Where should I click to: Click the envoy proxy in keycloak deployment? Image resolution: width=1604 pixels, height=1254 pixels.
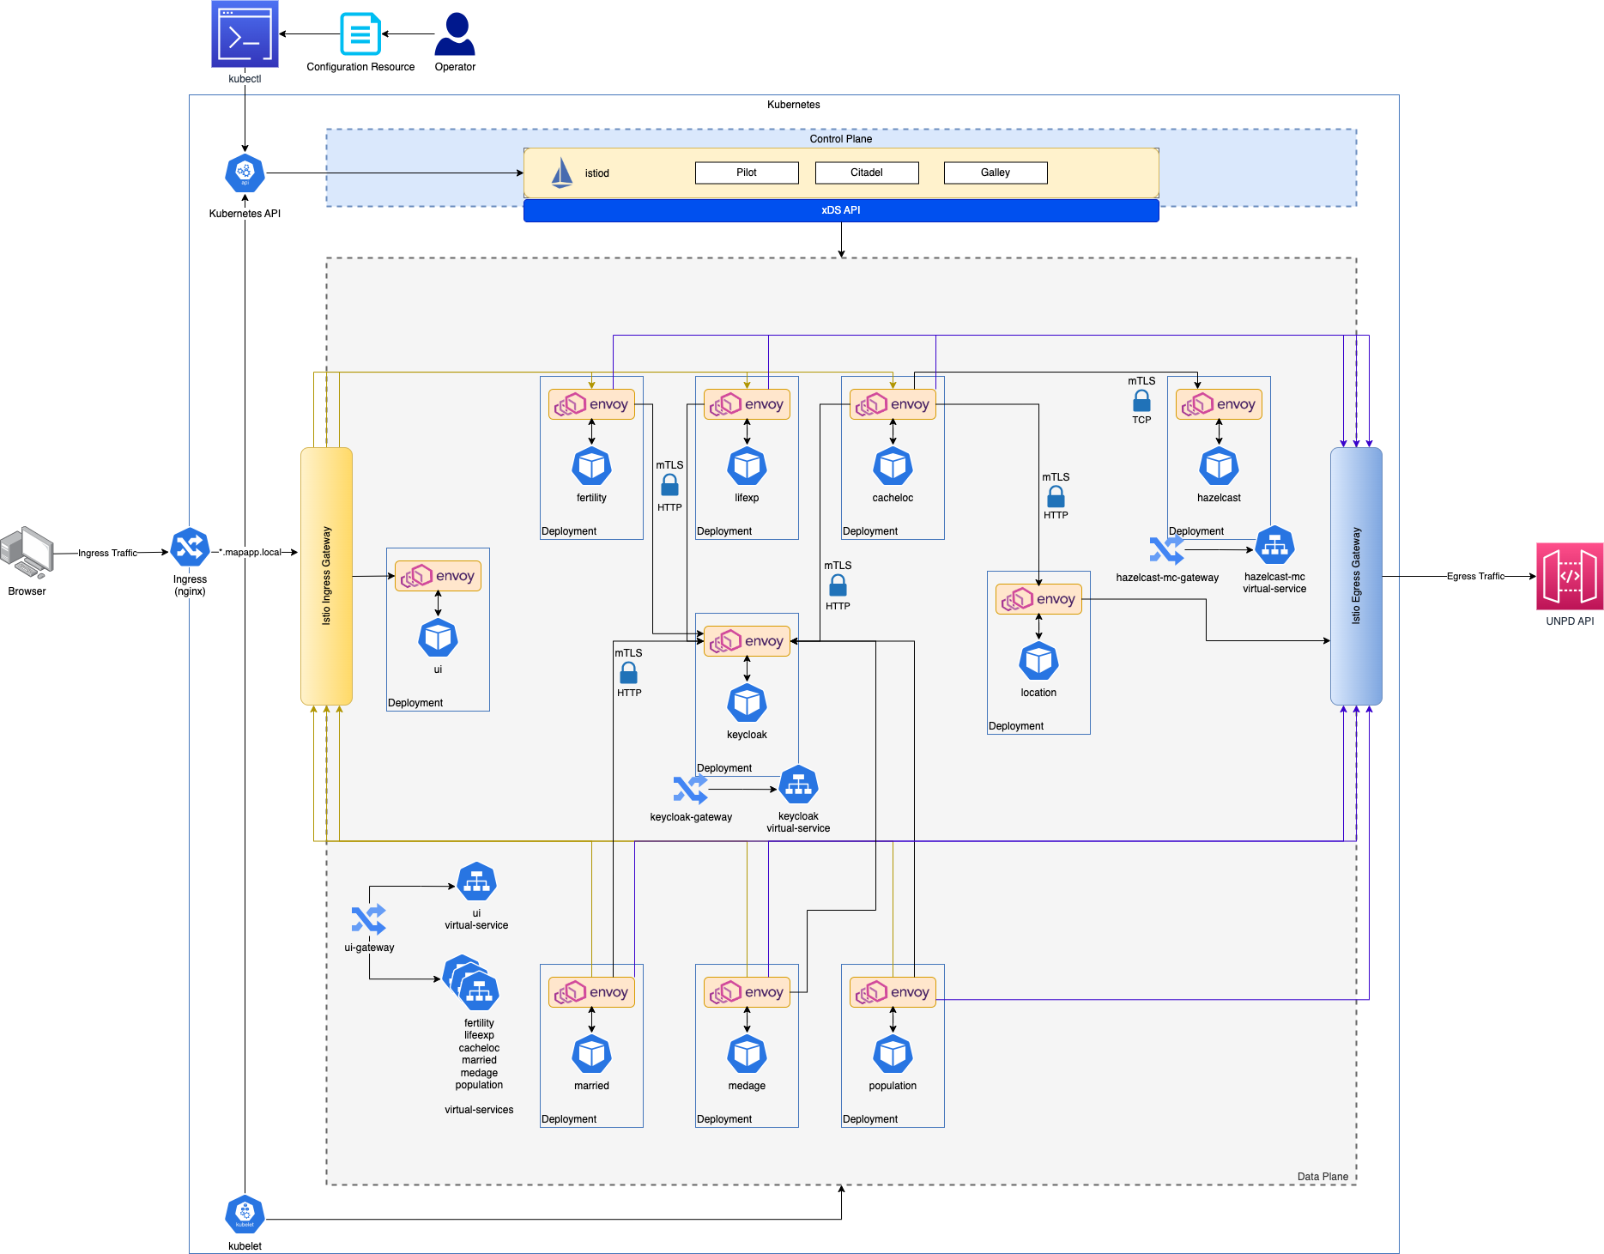[747, 641]
